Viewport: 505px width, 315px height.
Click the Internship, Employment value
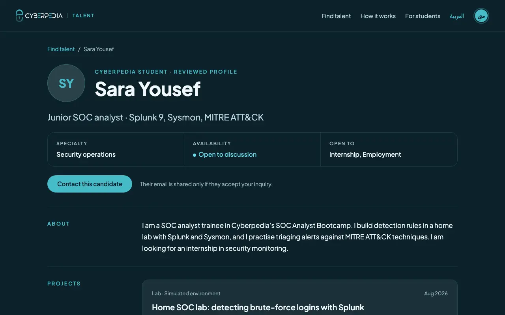click(x=365, y=154)
